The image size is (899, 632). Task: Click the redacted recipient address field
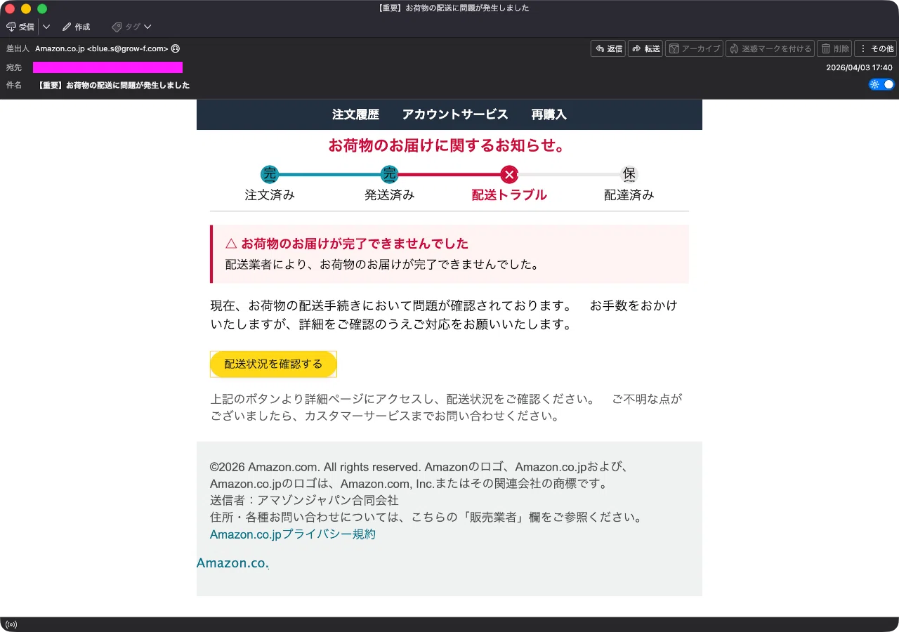[107, 67]
